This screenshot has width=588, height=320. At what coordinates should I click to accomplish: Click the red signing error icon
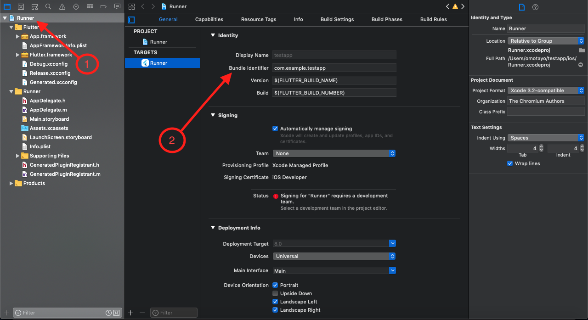(276, 196)
